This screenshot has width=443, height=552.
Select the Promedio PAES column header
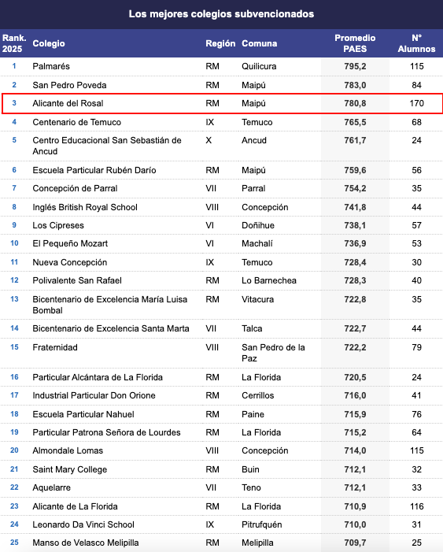click(355, 43)
